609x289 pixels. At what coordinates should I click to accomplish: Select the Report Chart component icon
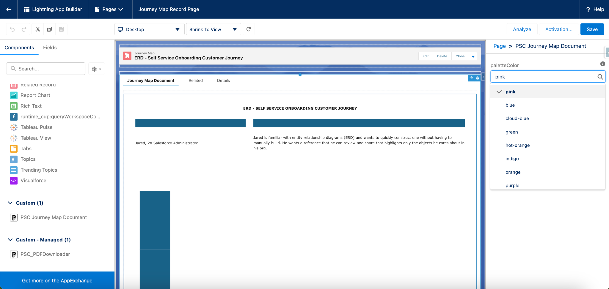14,95
